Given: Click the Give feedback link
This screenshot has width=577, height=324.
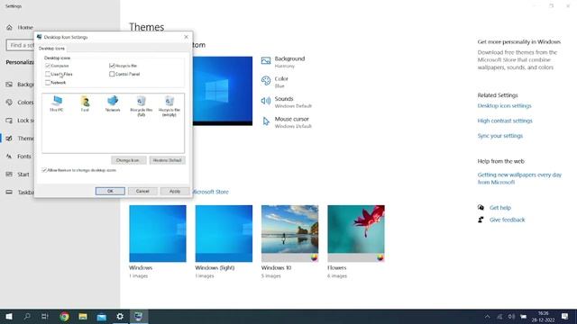Looking at the screenshot, I should pos(507,220).
